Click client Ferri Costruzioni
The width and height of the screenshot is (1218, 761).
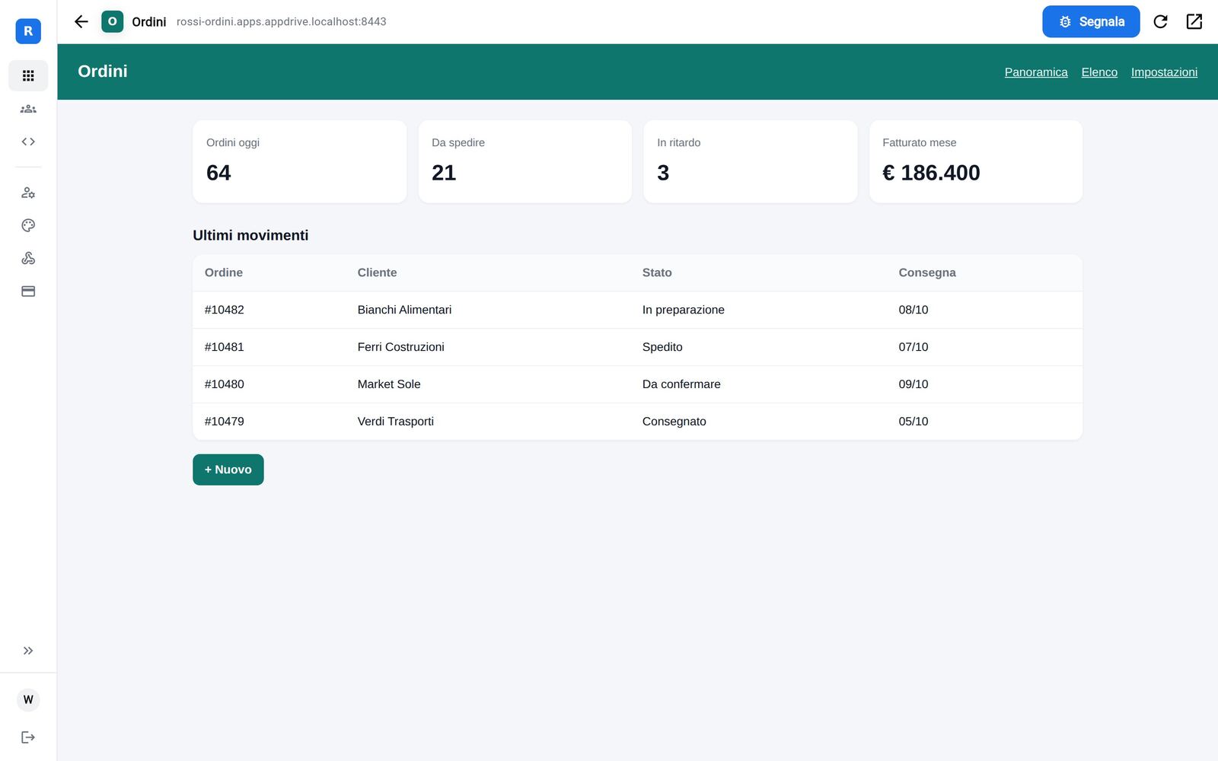(x=401, y=347)
